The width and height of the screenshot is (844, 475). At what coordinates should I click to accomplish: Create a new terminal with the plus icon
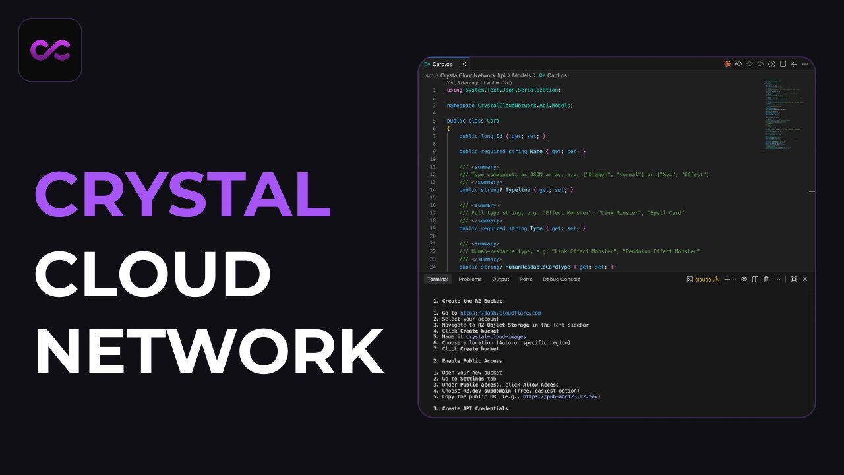(x=727, y=280)
